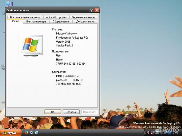Click the Отмена button
The width and height of the screenshot is (182, 136).
71,112
